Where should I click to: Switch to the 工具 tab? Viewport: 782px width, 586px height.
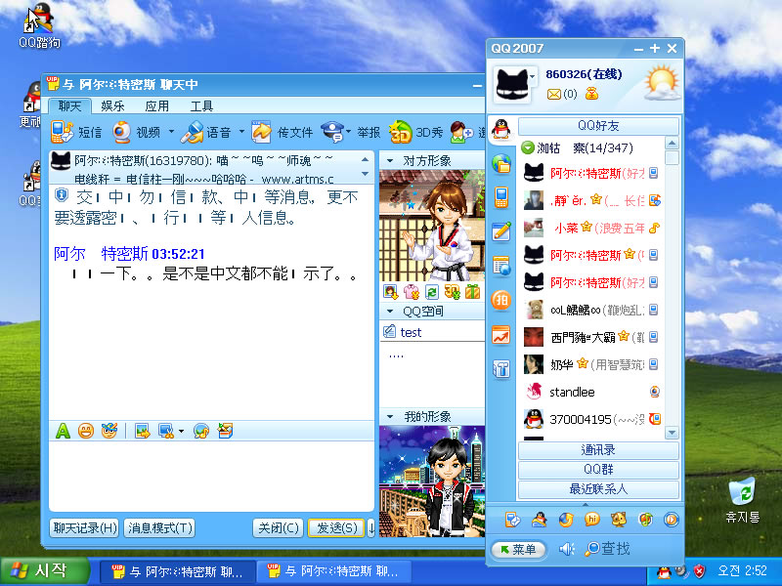tap(201, 106)
